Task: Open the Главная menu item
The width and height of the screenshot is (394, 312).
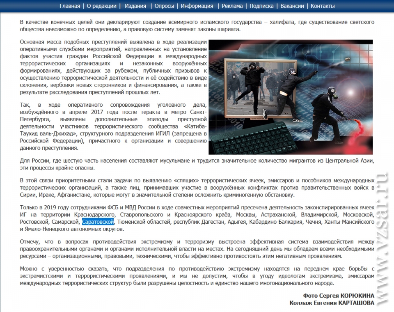Action: pos(70,6)
